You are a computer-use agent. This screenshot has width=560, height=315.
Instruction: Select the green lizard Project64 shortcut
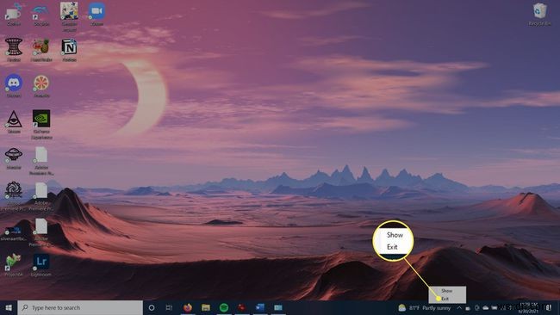(14, 265)
